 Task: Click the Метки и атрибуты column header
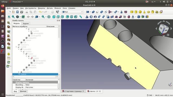[20, 26]
